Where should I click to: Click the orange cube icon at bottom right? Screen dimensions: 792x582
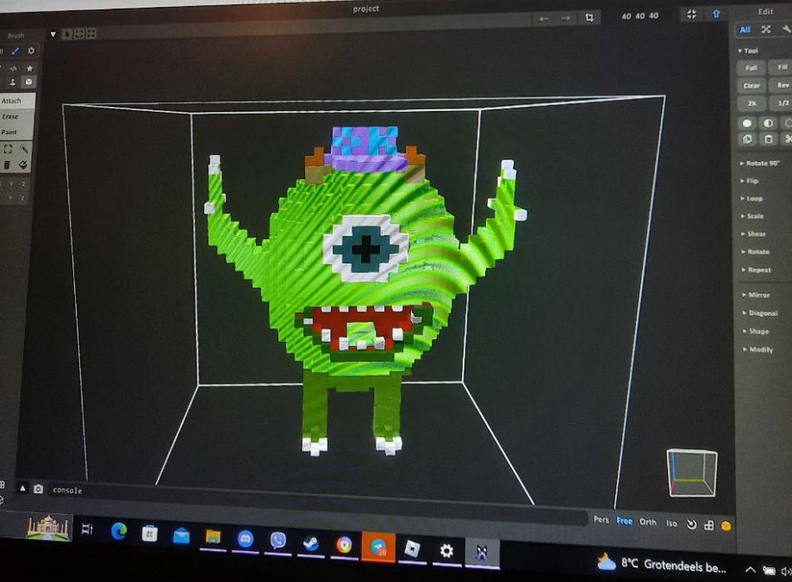[726, 526]
